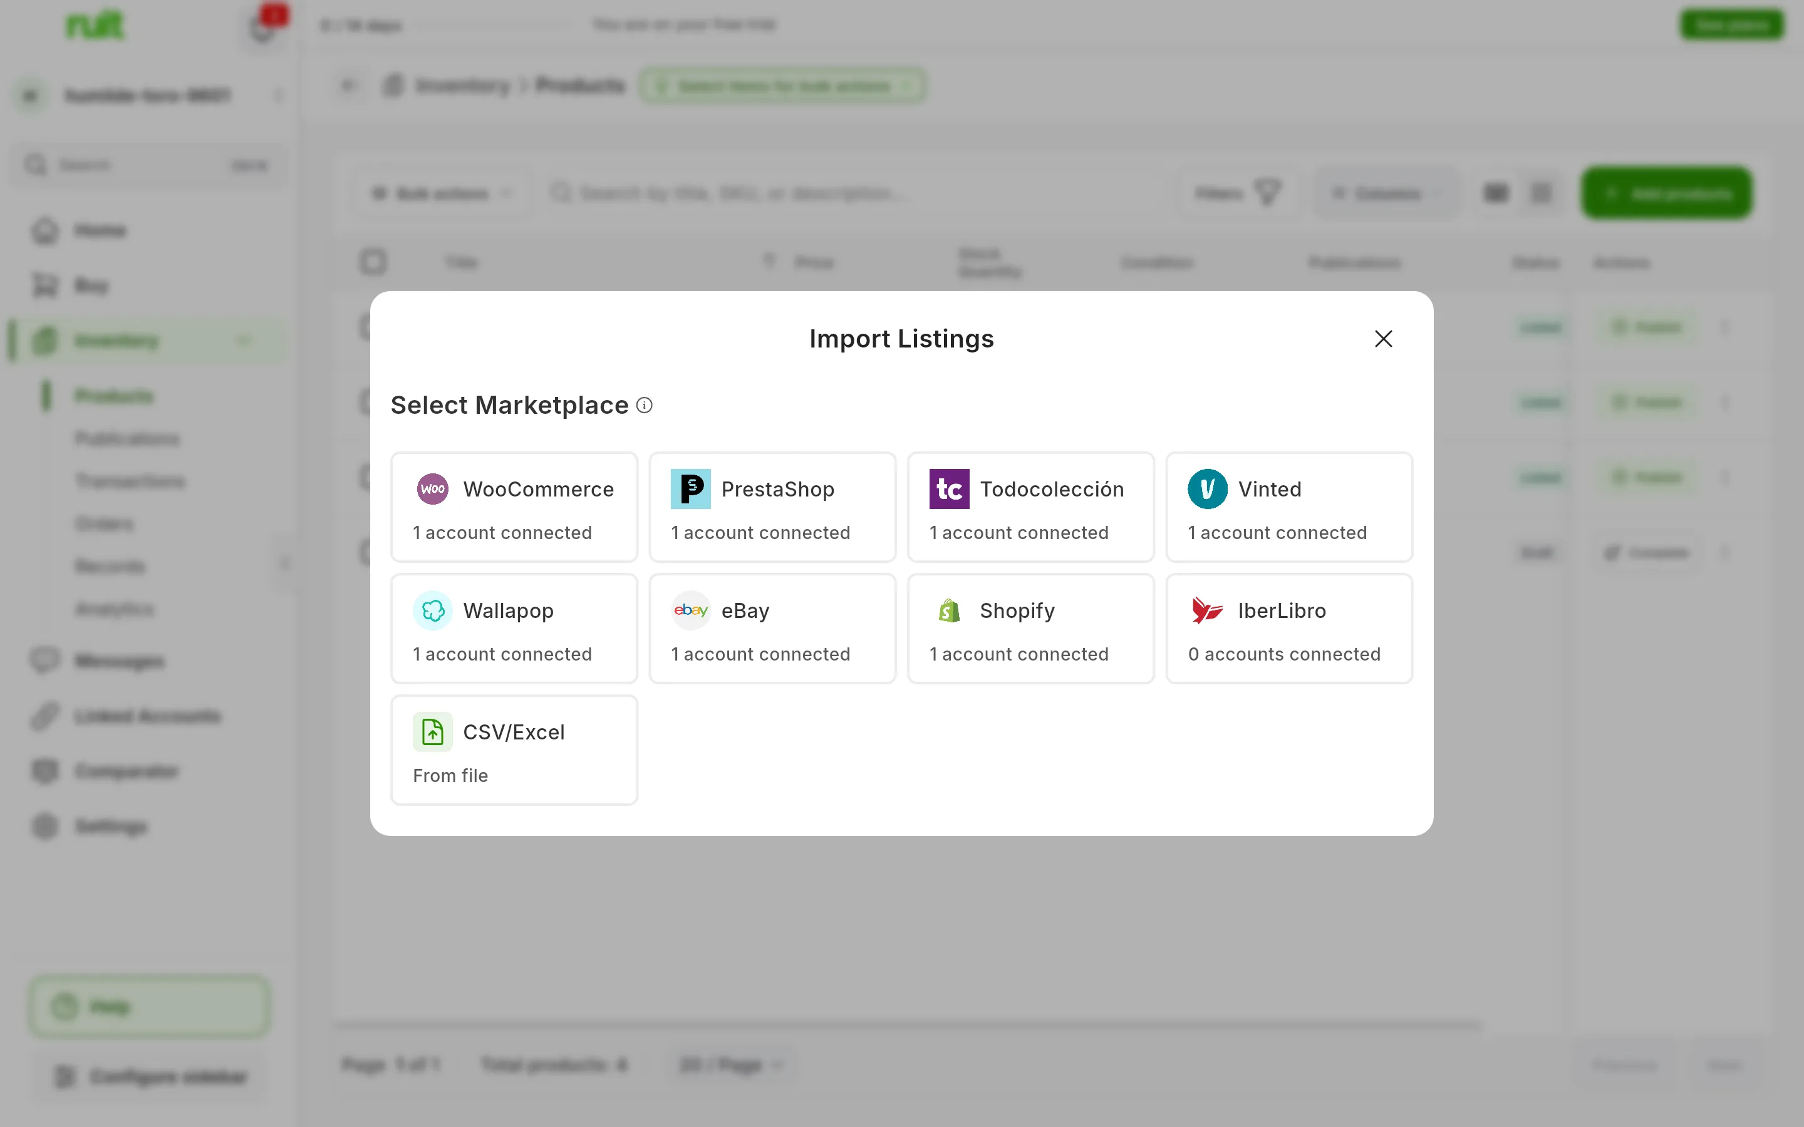Viewport: 1804px width, 1127px height.
Task: Click the green button at the top right
Action: coord(1731,24)
